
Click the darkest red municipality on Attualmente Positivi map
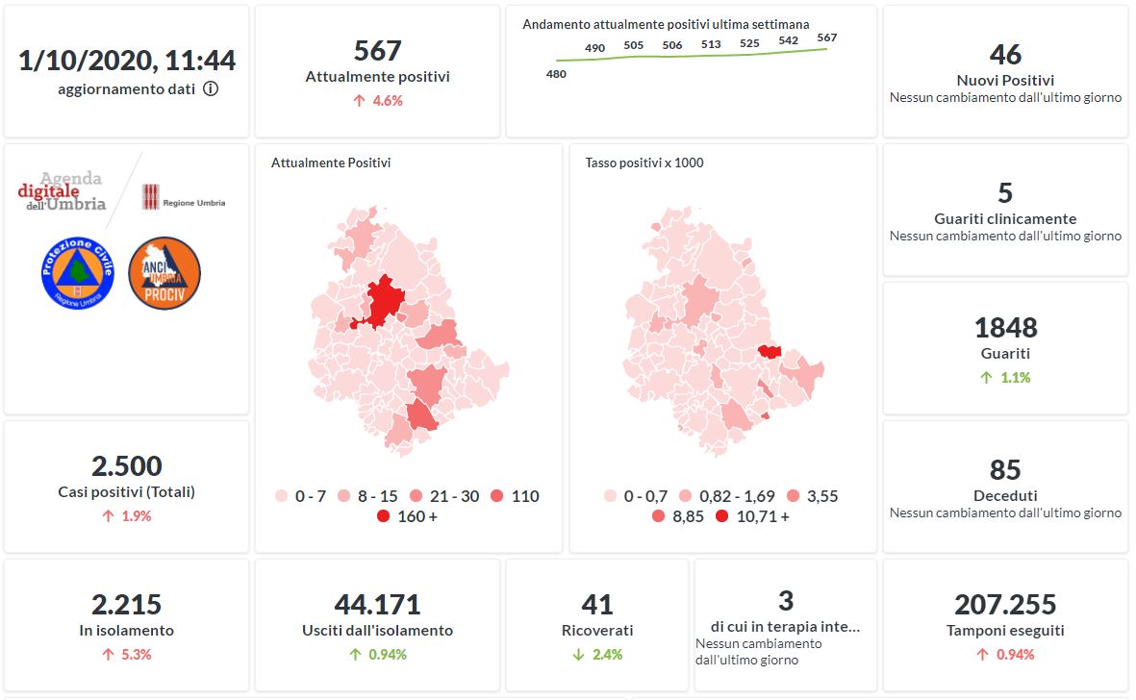(x=385, y=298)
